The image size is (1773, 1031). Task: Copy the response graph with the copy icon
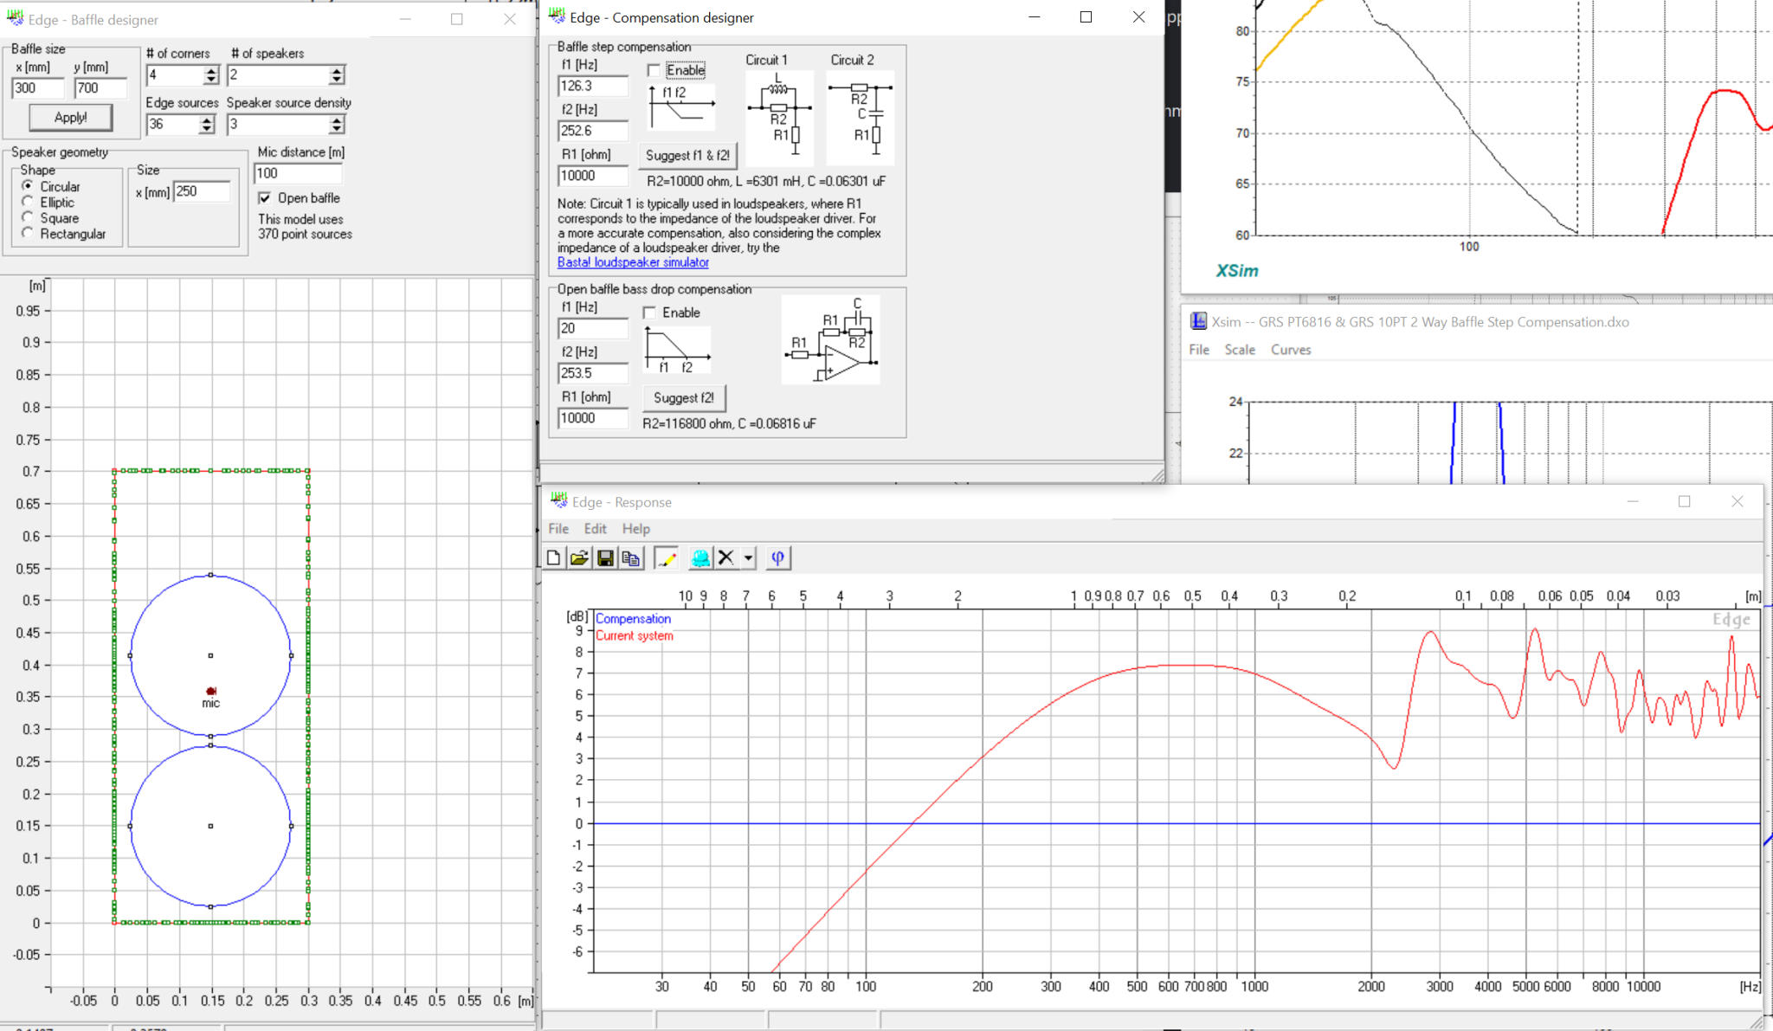tap(631, 558)
